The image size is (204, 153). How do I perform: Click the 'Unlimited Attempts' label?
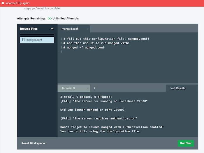point(66,18)
